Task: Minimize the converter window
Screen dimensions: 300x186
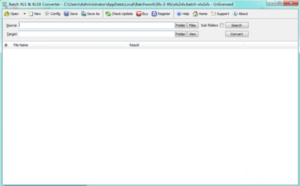Action: (x=270, y=3)
